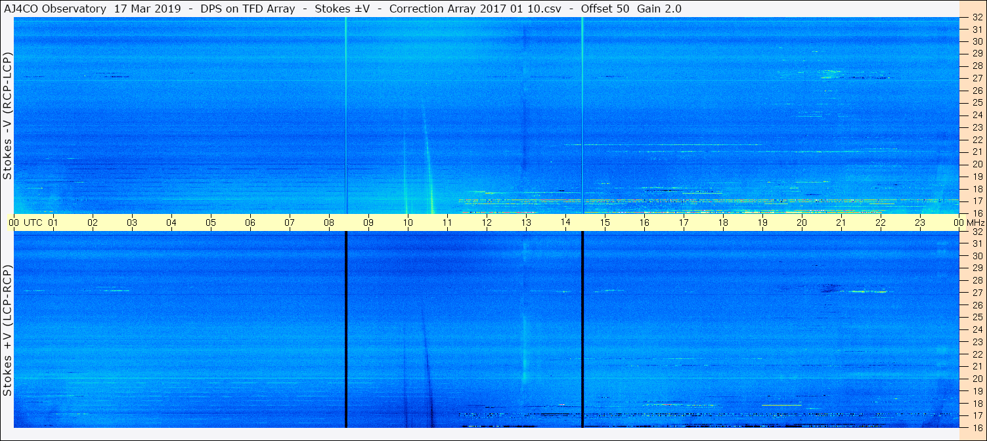
Task: Select the 31 MHz label in the Stokes +V panel
Action: coord(977,243)
